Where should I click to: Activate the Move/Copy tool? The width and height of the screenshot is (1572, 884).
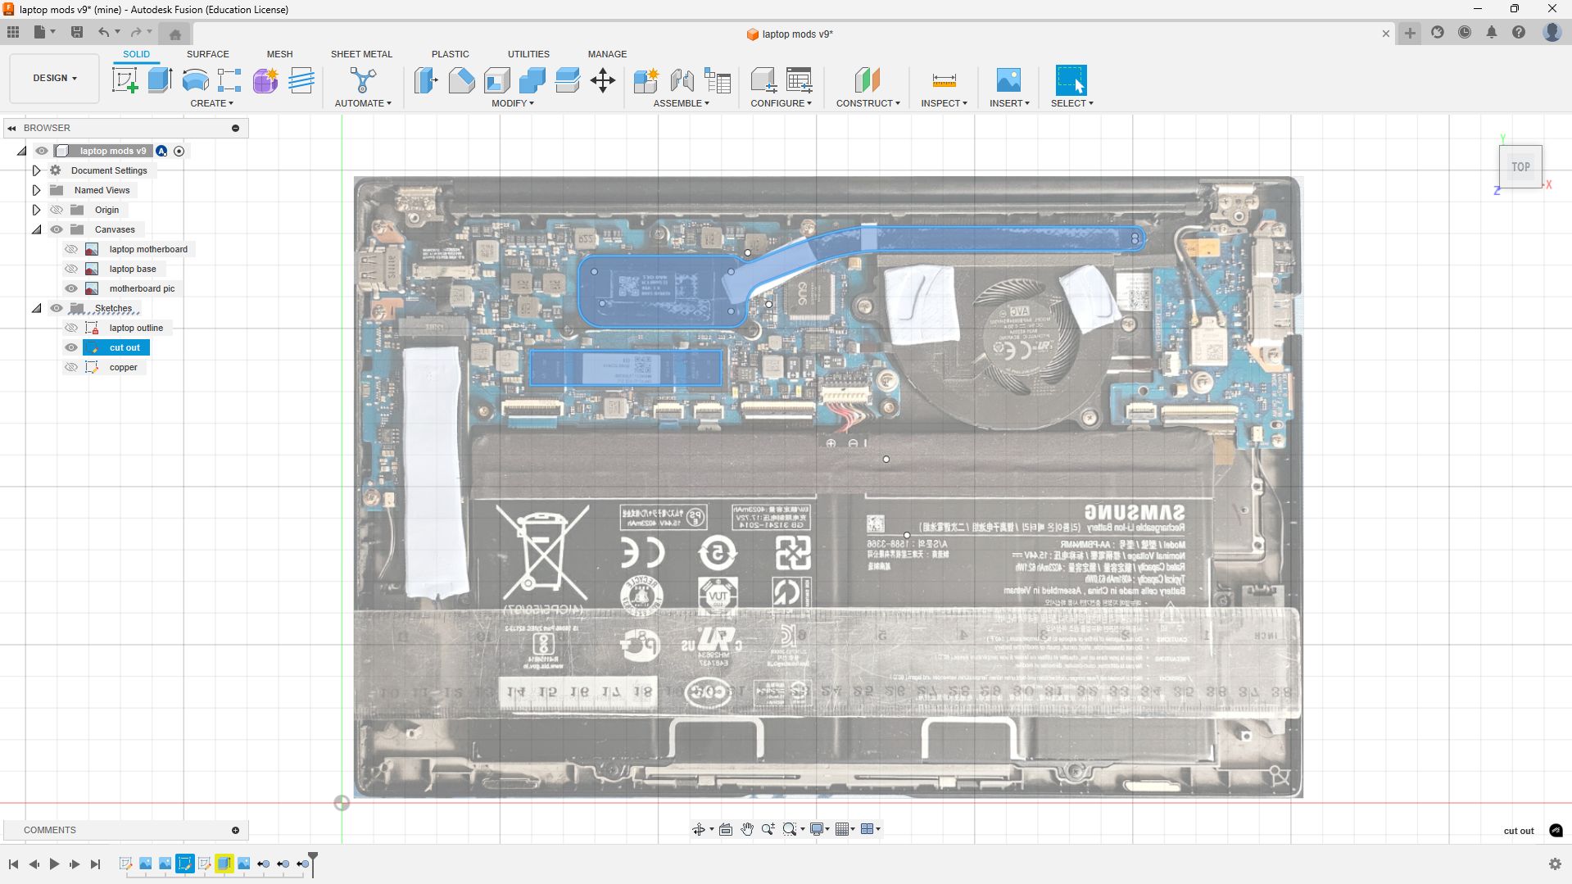coord(603,80)
